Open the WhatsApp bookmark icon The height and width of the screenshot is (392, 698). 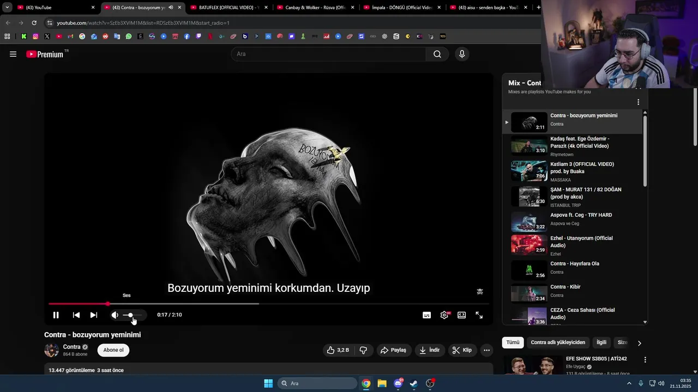(129, 36)
